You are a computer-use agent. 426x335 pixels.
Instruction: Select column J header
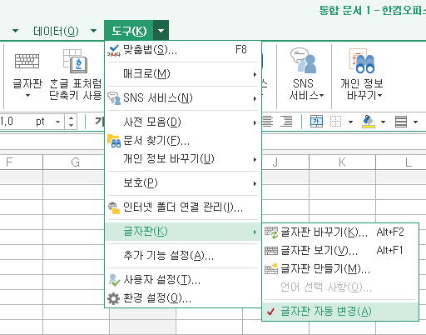(x=285, y=162)
